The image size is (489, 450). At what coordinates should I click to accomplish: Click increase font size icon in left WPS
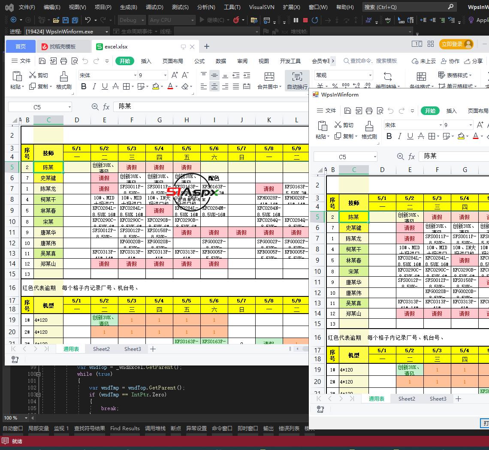[175, 75]
